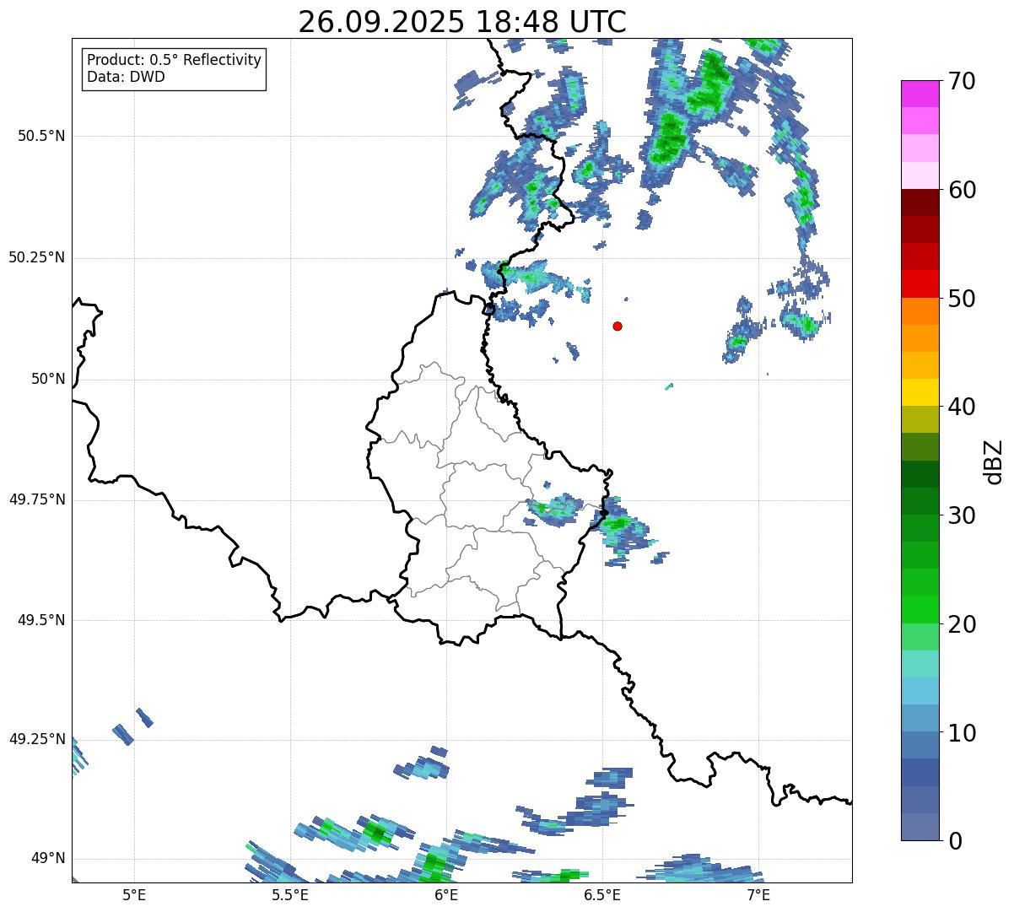Click the title "26.09.2025 18:48 UTC"
The image size is (1014, 912).
(462, 21)
